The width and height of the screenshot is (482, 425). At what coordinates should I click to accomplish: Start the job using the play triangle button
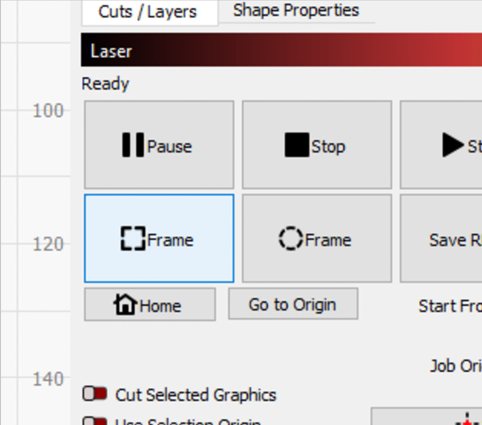click(x=441, y=145)
